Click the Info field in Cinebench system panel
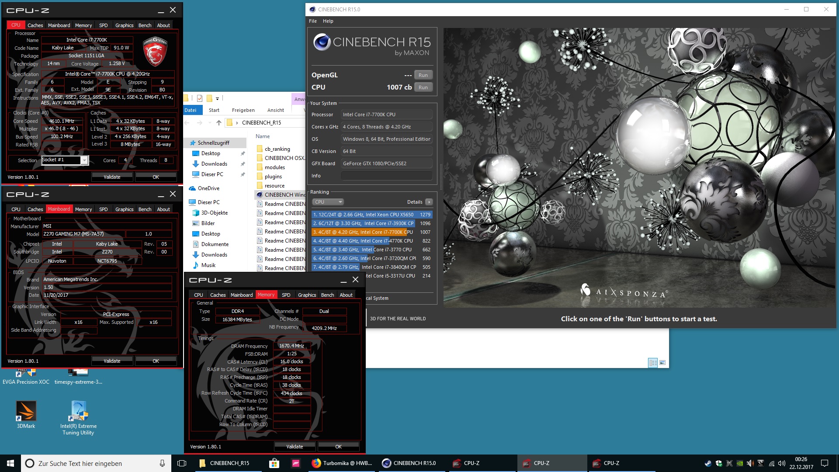This screenshot has height=472, width=839. [x=387, y=176]
